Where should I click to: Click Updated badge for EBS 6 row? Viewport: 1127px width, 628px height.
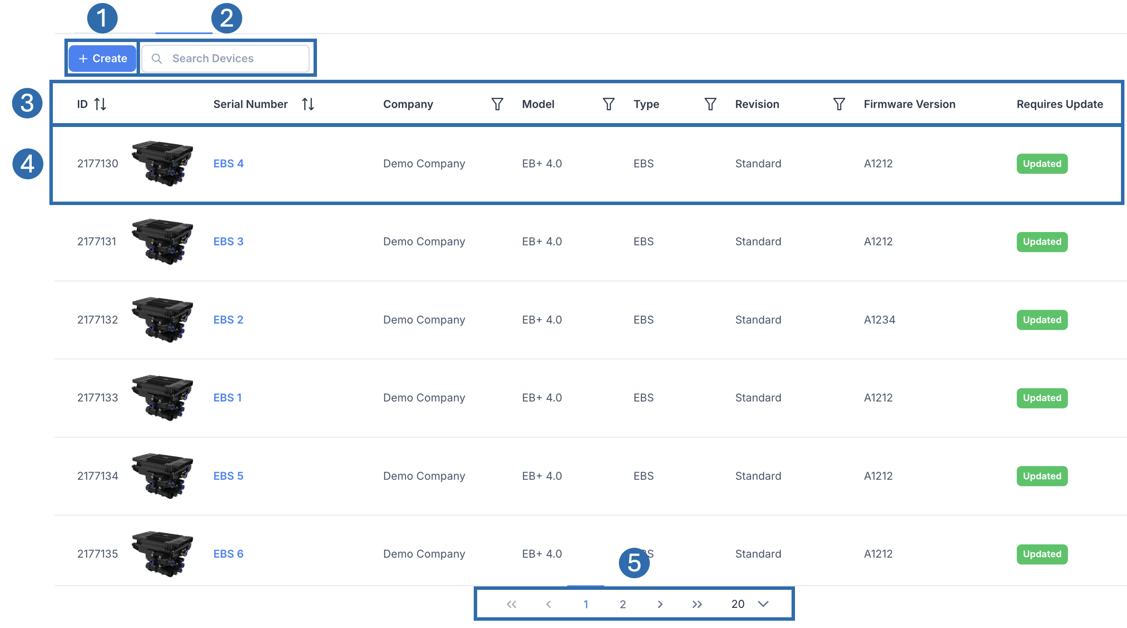(1042, 554)
